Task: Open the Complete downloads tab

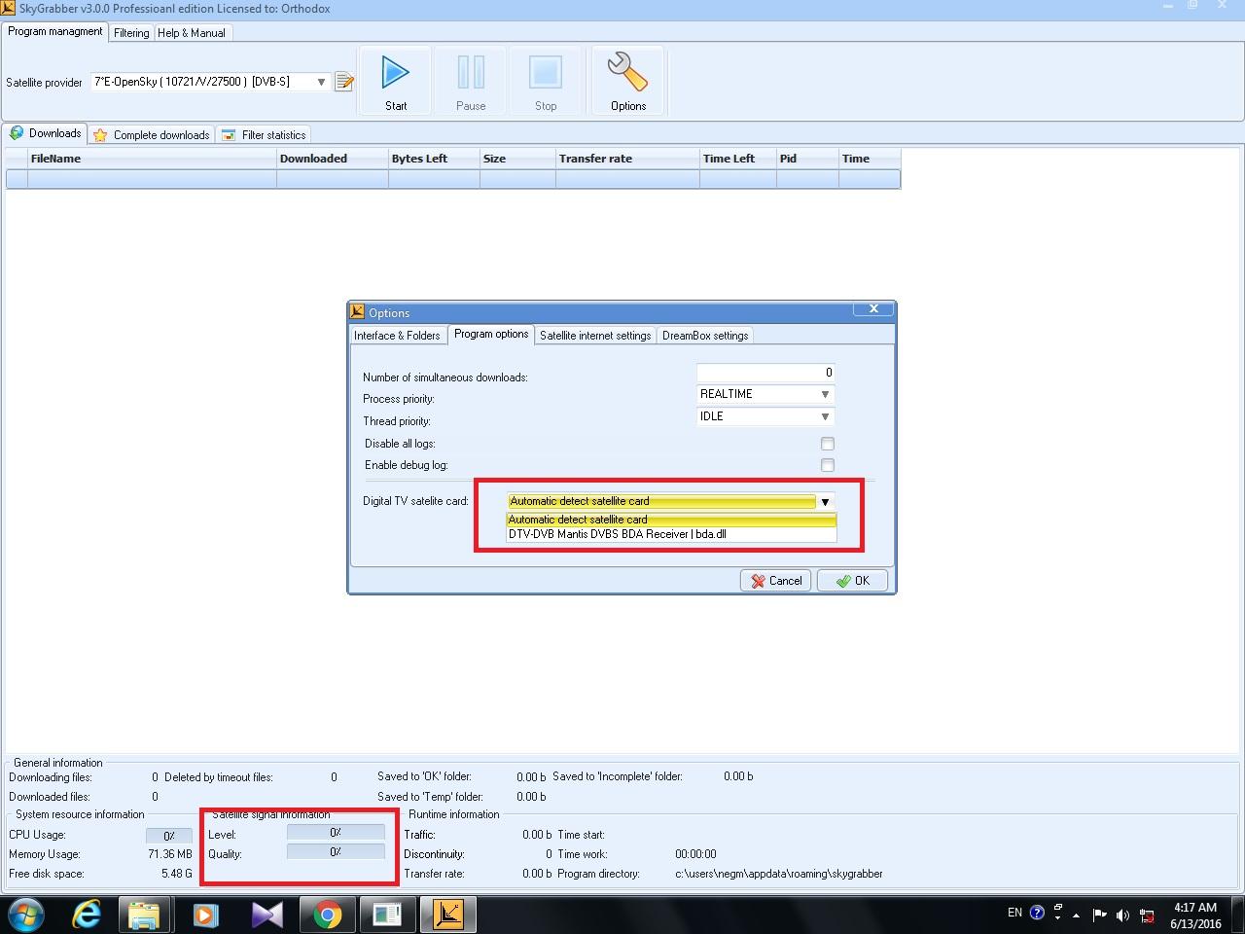Action: click(152, 135)
